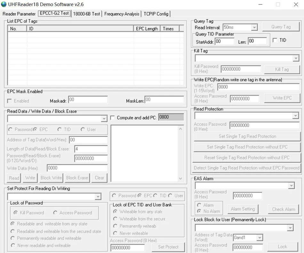Open the Read Protection tag dropdown
Image resolution: width=304 pixels, height=253 pixels.
295,116
